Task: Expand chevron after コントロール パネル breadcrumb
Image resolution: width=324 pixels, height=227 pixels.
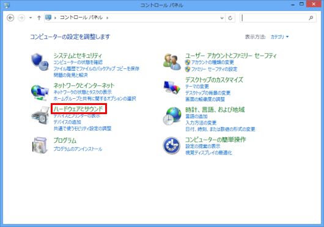Action: coord(107,18)
